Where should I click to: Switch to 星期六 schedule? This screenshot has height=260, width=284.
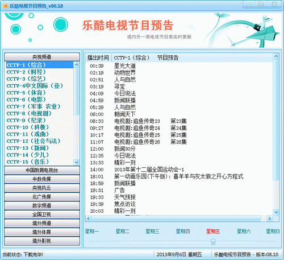point(244,232)
